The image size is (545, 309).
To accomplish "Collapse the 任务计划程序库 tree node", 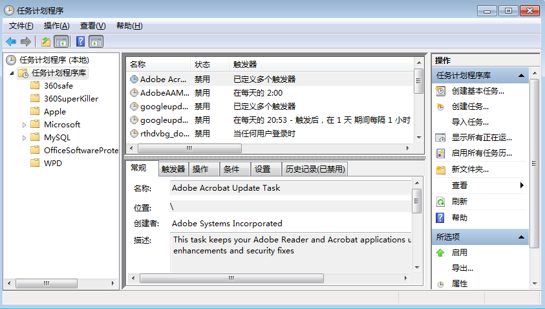I will 12,73.
